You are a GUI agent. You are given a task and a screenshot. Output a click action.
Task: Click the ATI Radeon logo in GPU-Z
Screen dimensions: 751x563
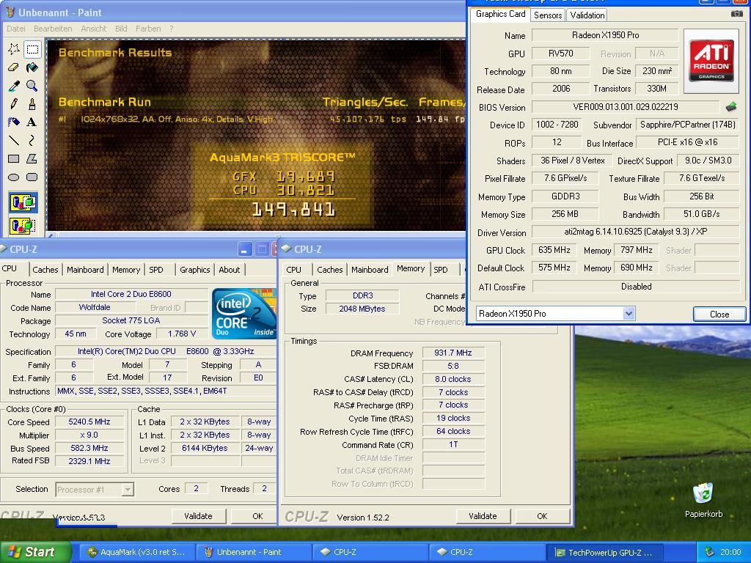click(x=711, y=61)
